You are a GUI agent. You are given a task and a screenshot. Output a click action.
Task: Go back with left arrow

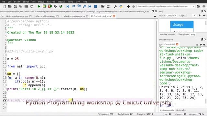point(128,6)
